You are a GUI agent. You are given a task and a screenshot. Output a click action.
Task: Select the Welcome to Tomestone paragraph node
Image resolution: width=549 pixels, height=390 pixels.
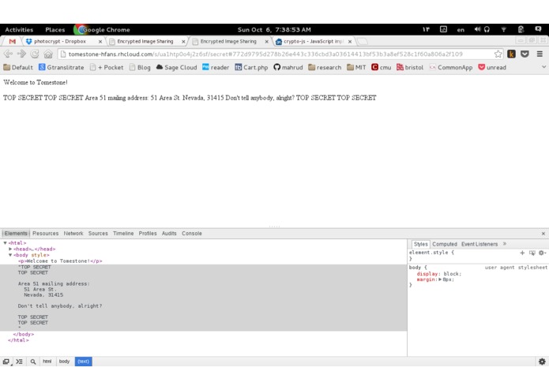pos(60,261)
